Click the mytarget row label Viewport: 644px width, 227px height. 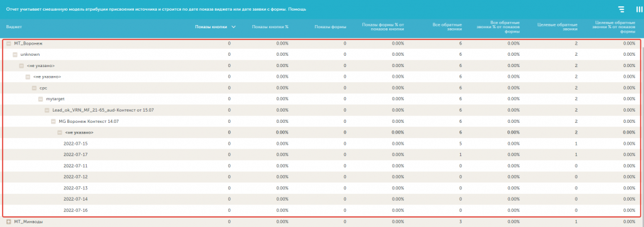(x=55, y=99)
